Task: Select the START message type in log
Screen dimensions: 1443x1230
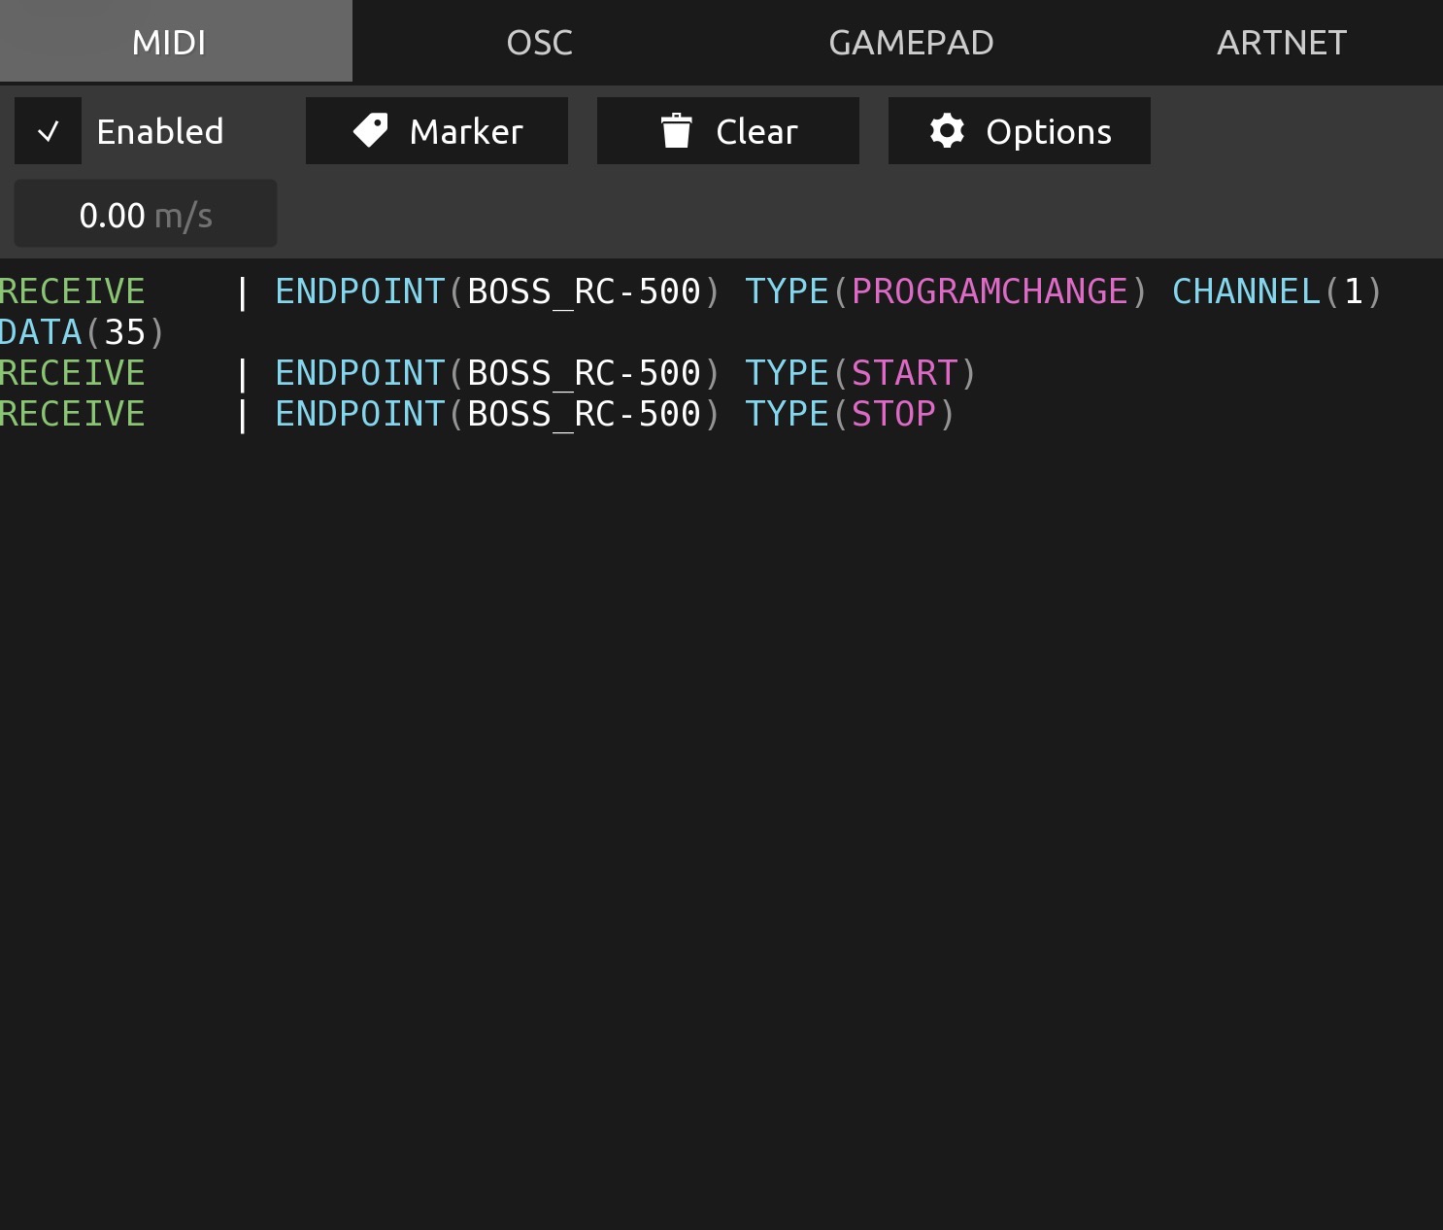Action: pyautogui.click(x=905, y=373)
